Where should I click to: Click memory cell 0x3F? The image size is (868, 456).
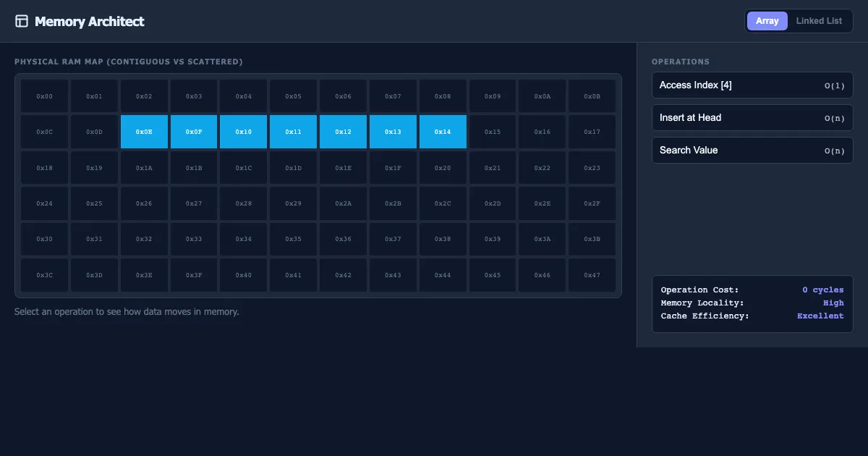coord(194,275)
